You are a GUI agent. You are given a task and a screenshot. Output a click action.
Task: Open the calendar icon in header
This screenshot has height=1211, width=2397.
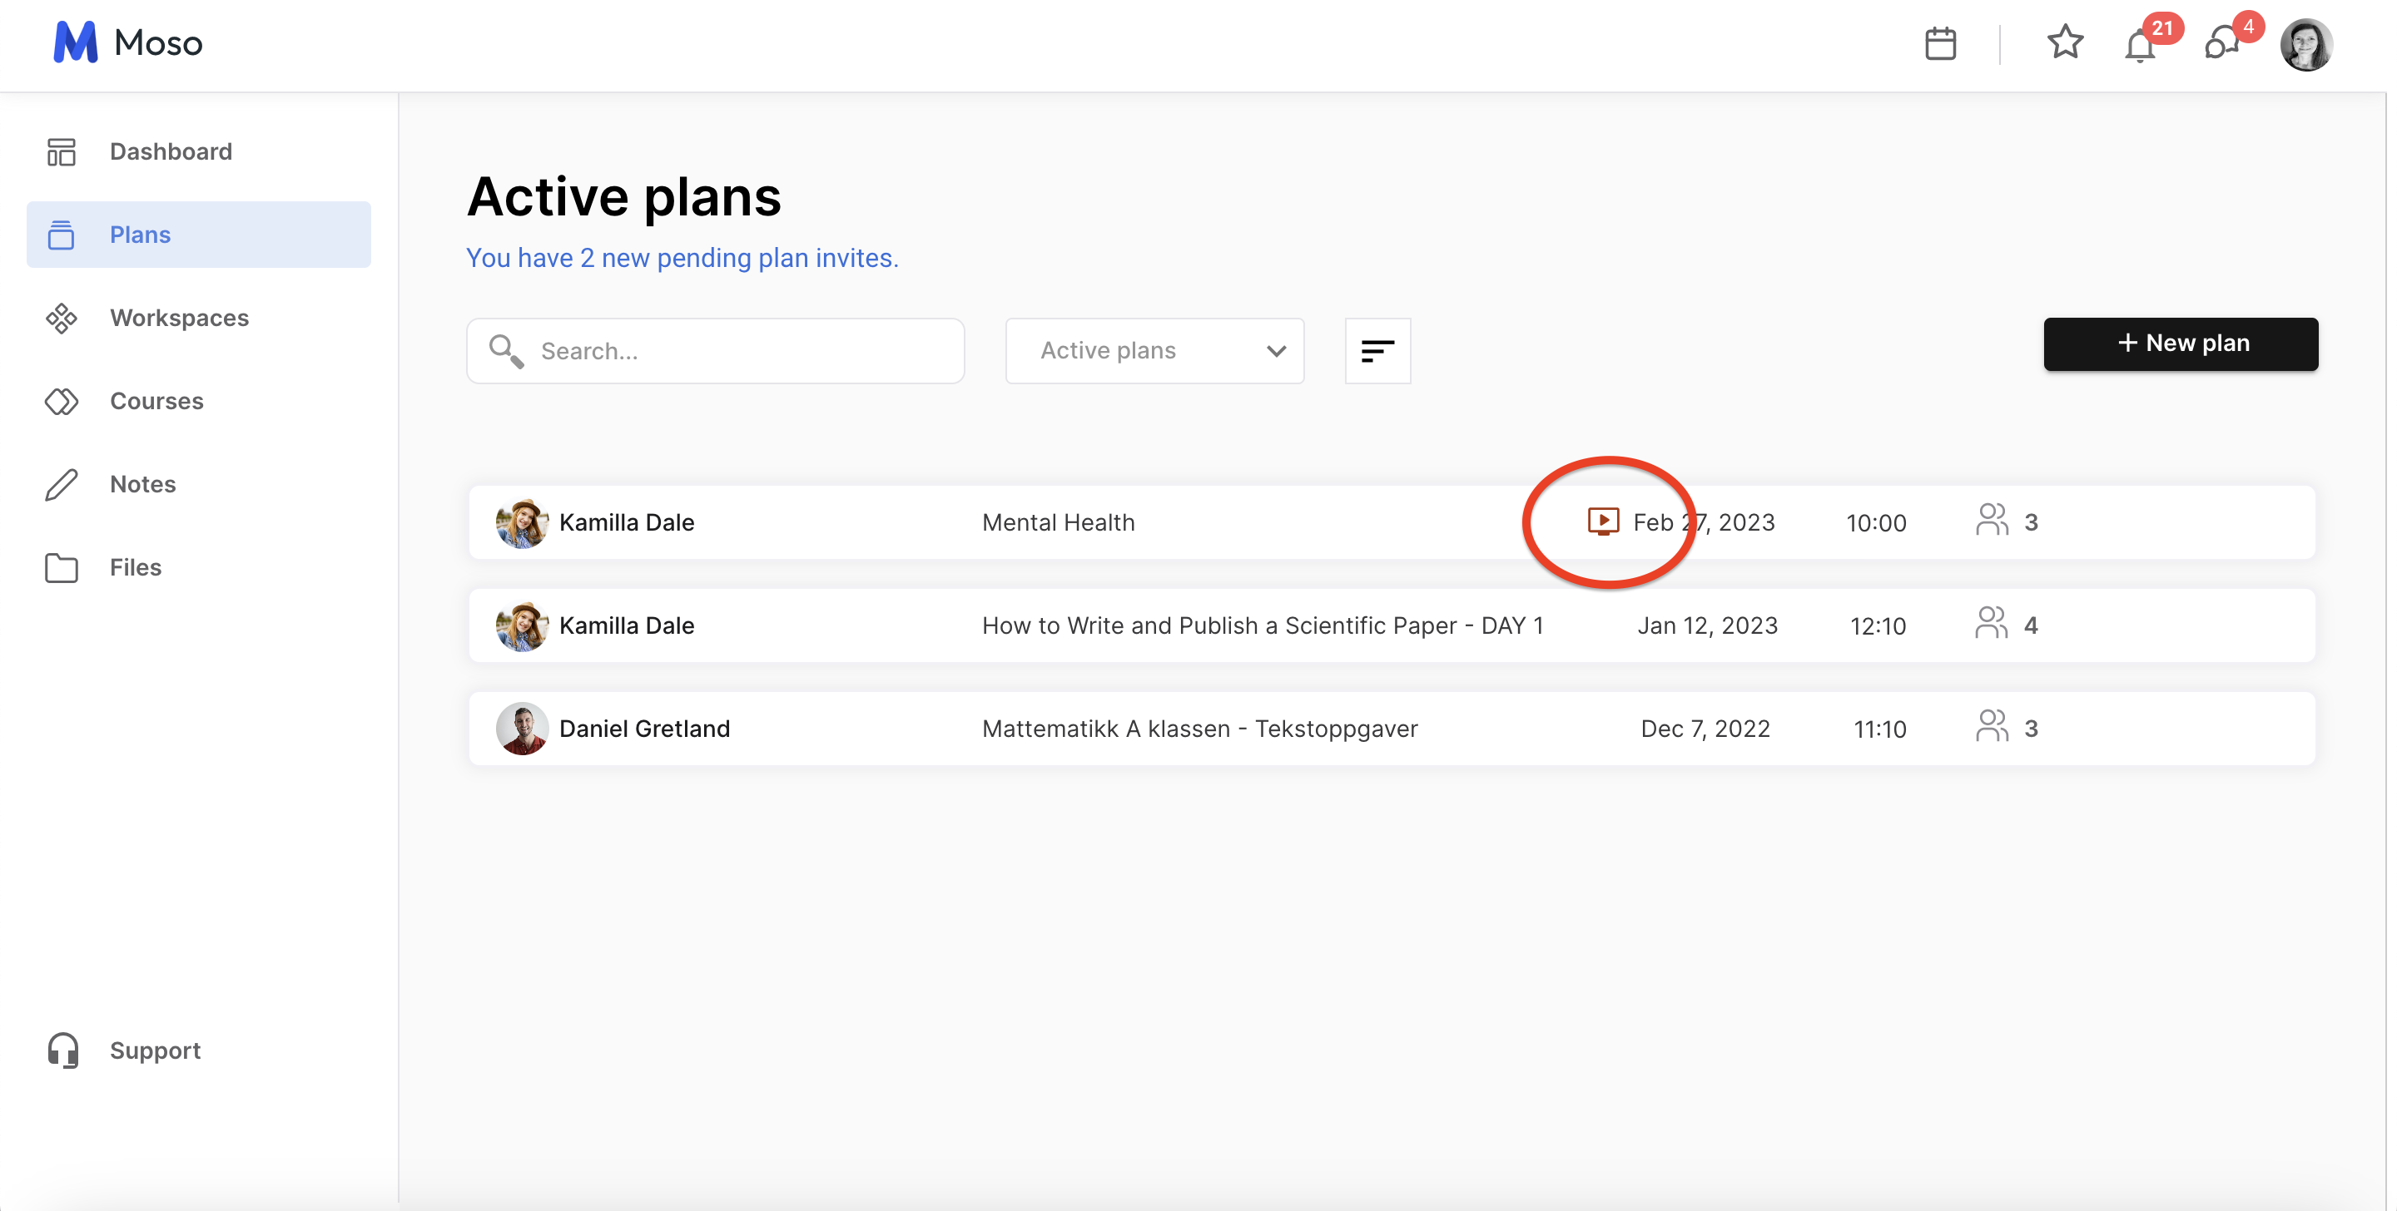(x=1940, y=44)
